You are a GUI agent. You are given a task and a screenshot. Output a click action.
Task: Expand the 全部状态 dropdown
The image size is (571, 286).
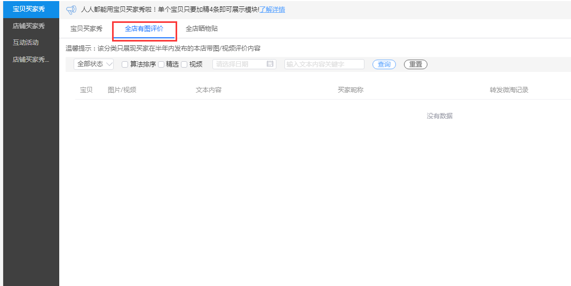click(x=94, y=64)
